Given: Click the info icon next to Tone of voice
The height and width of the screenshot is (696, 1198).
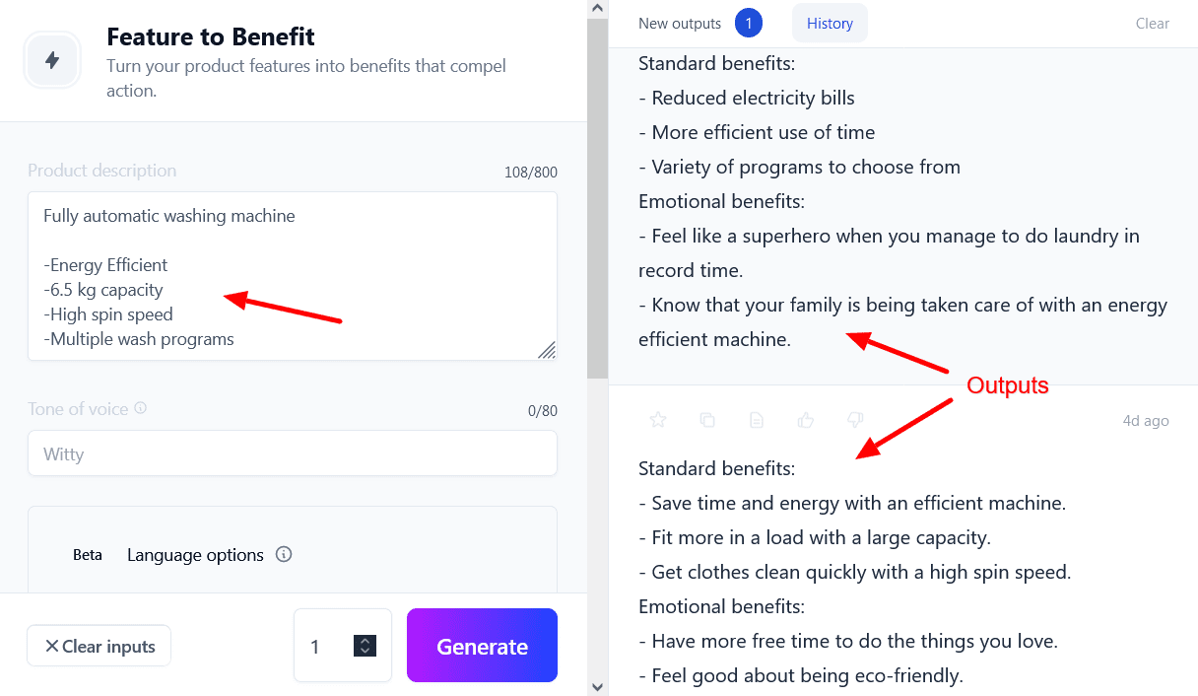Looking at the screenshot, I should tap(141, 408).
